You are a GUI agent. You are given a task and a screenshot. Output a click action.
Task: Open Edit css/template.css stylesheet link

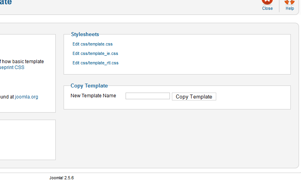(93, 44)
